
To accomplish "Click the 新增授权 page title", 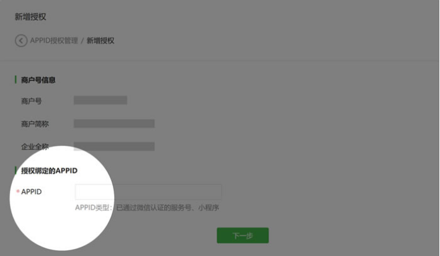I will pos(30,17).
